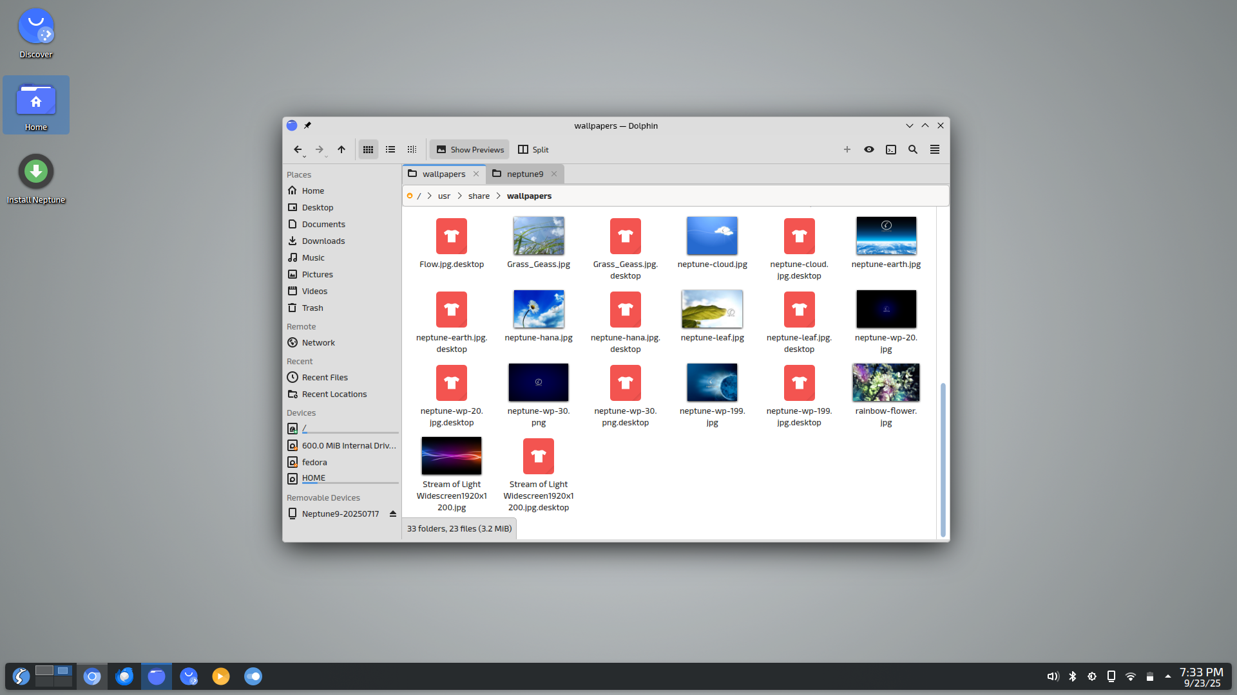1237x695 pixels.
Task: Toggle Split view mode
Action: coord(533,149)
